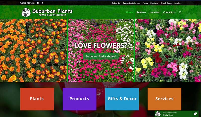Click the 'RETAIL AND WHOLESALE' tagline
Image resolution: width=201 pixels, height=117 pixels.
coord(53,15)
